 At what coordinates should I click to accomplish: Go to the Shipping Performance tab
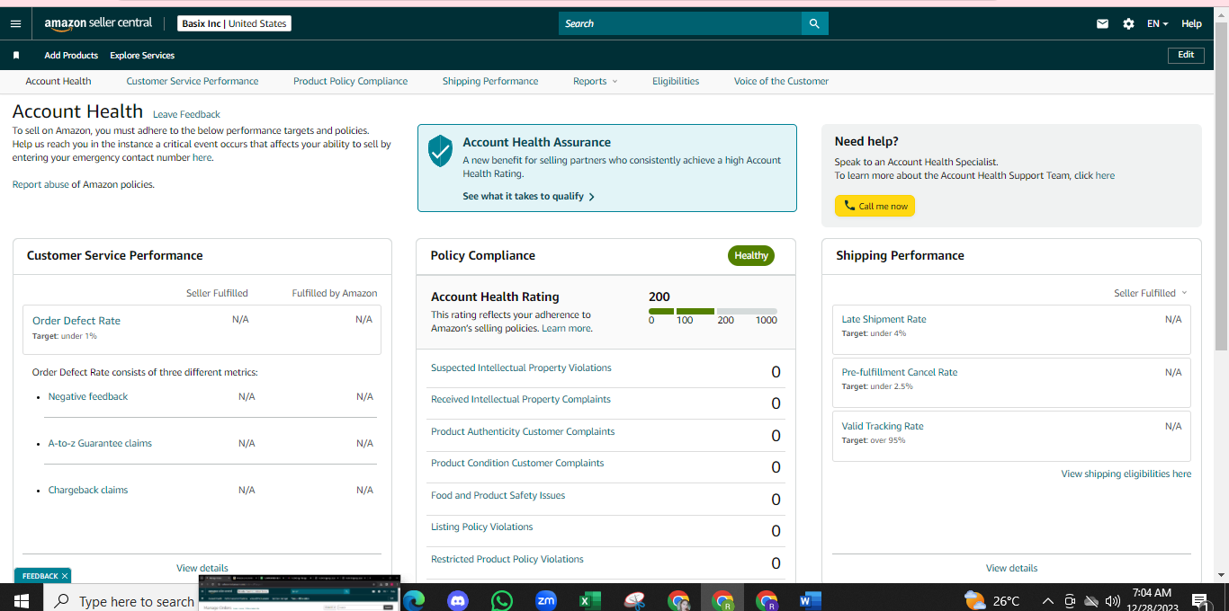tap(490, 81)
